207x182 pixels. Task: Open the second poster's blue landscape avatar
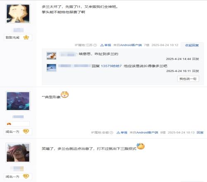[x=18, y=101]
